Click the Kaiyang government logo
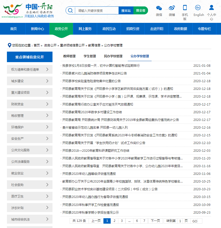Screen dimensions: 221x228 pos(28,11)
